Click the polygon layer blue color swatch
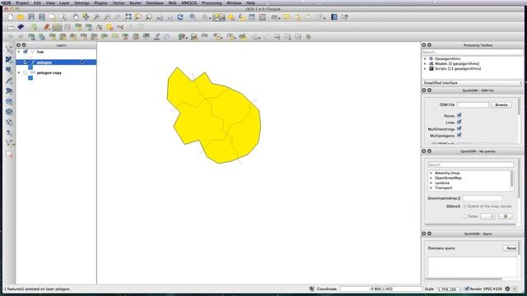Screen dimensions: 527x296 pyautogui.click(x=30, y=67)
